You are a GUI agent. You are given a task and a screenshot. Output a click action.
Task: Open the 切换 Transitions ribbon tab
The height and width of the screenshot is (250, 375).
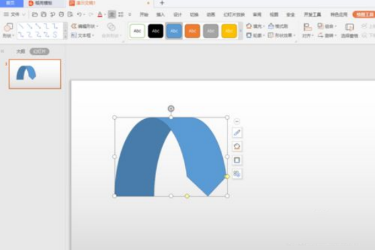click(194, 15)
